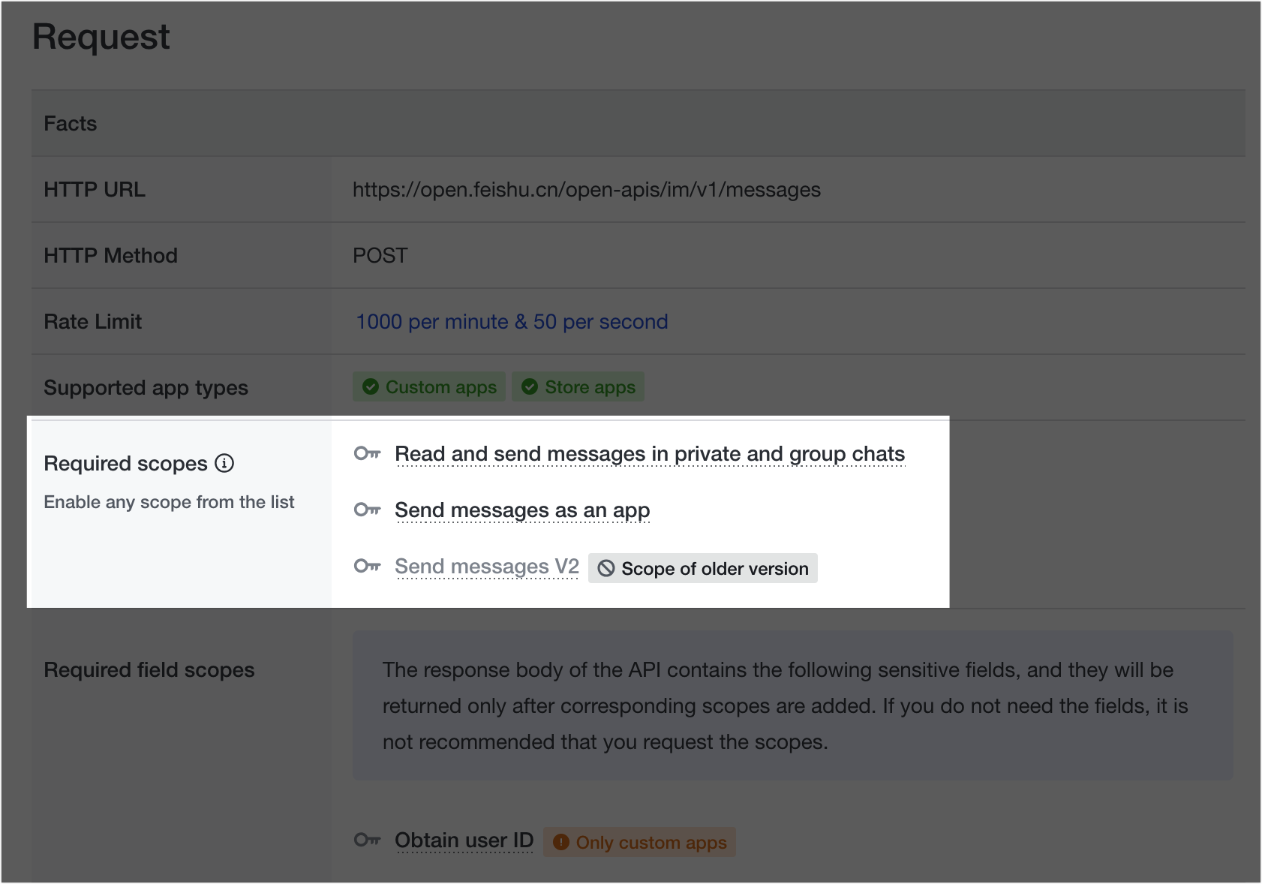Click Enable any scope from the list text

pos(169,502)
